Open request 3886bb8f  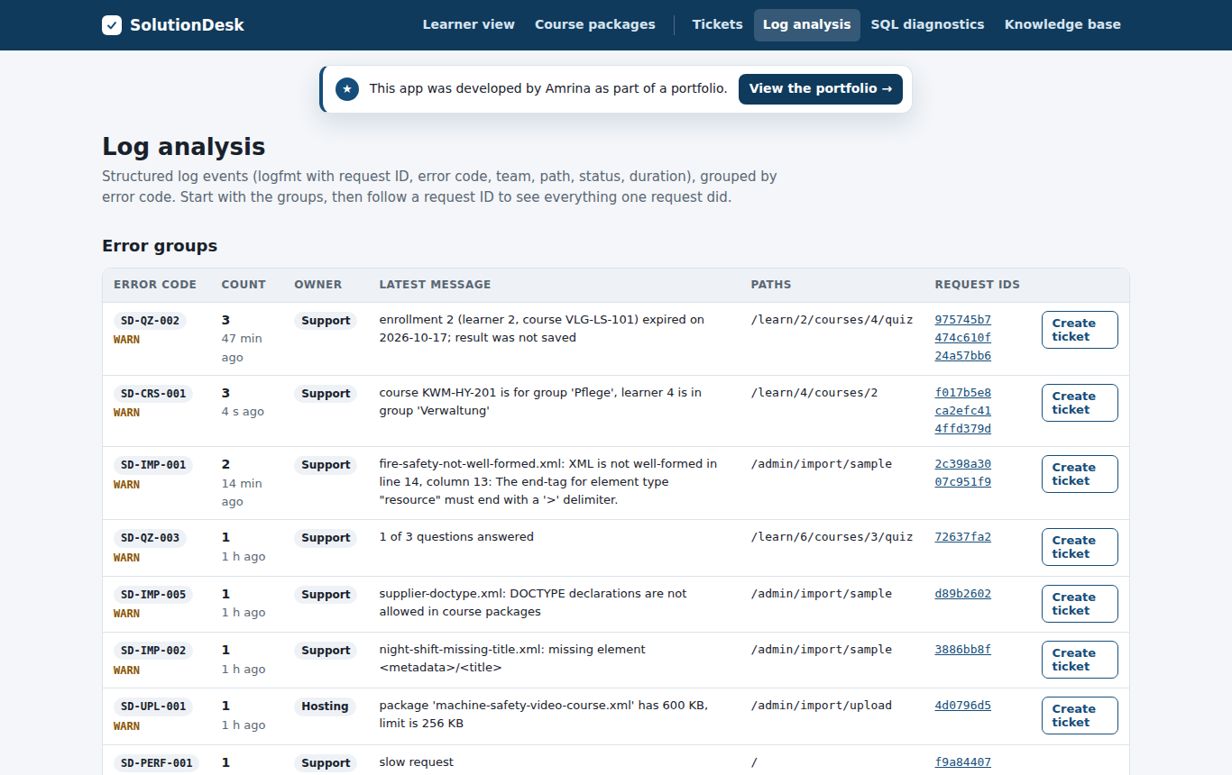coord(963,650)
